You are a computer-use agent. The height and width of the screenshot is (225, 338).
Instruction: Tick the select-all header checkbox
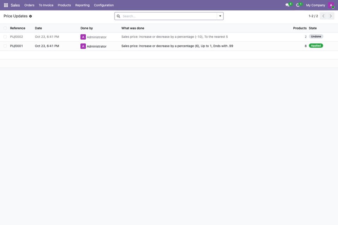[5, 28]
